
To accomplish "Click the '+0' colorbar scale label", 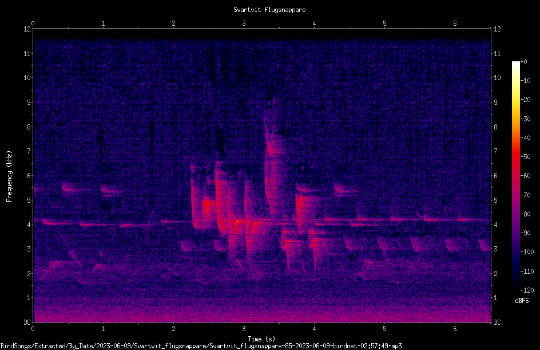I will pos(523,62).
